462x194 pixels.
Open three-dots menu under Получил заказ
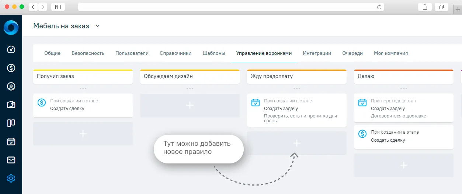click(x=83, y=88)
